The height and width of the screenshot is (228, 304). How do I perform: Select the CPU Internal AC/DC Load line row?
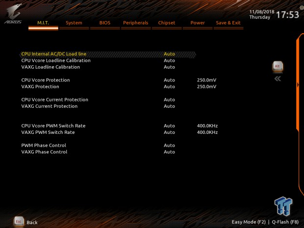pos(107,54)
